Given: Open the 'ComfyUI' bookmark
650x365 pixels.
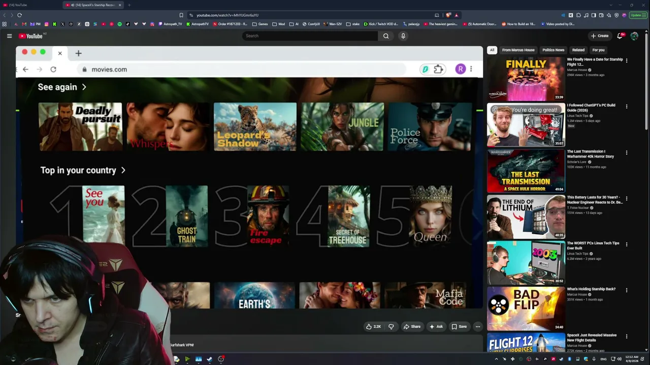Looking at the screenshot, I should coord(311,24).
